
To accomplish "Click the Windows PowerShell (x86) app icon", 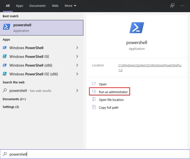I will (x=5, y=65).
